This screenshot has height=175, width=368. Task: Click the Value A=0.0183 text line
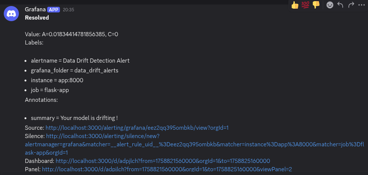click(x=72, y=34)
